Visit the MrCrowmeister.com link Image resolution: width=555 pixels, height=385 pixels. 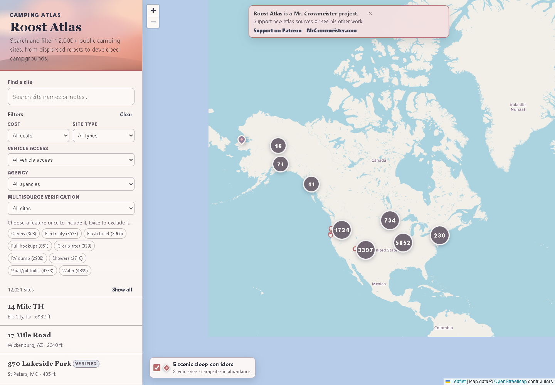(x=331, y=30)
